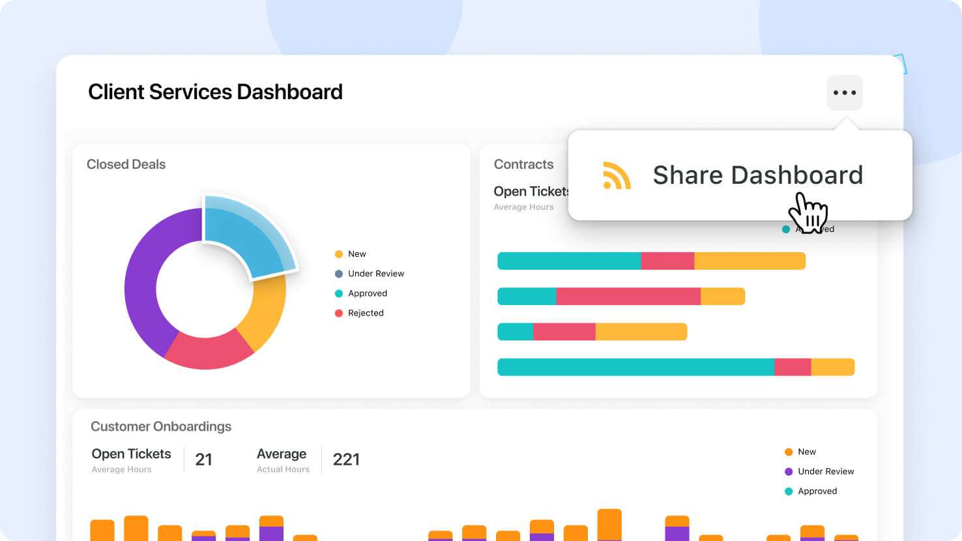Click yellow segment of the third contracts bar
The image size is (962, 541).
pyautogui.click(x=641, y=331)
